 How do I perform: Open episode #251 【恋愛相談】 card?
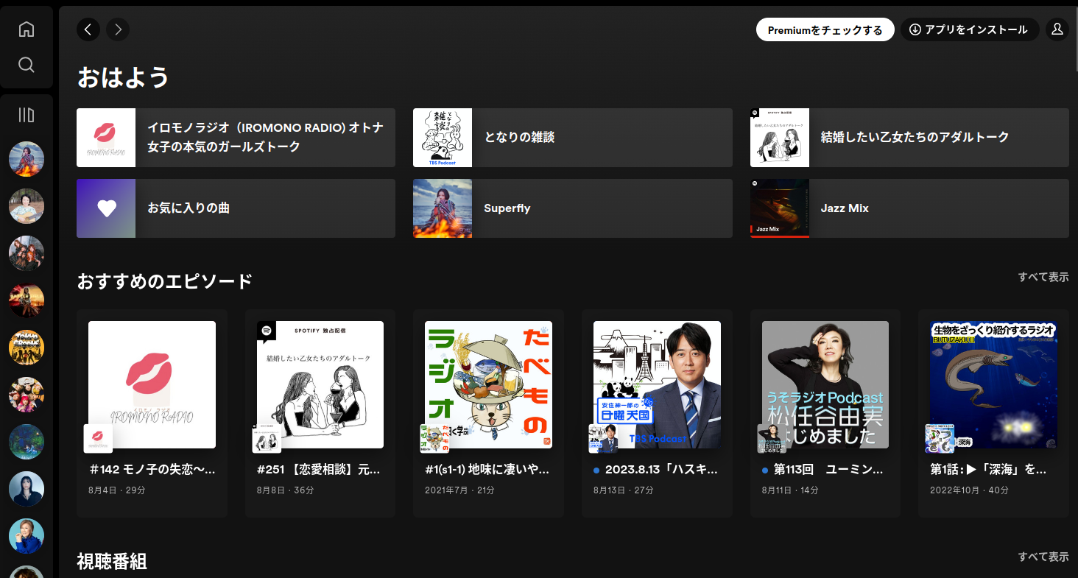(320, 413)
